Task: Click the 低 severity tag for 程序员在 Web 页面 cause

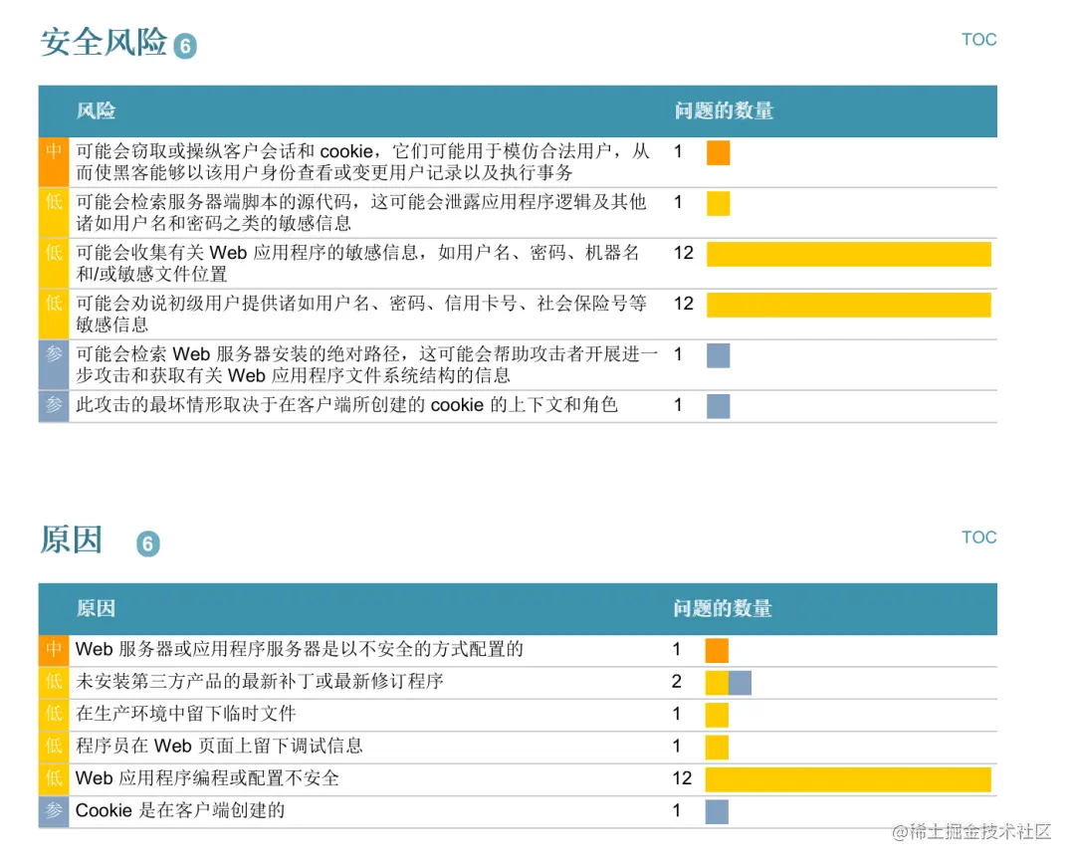Action: [x=54, y=748]
